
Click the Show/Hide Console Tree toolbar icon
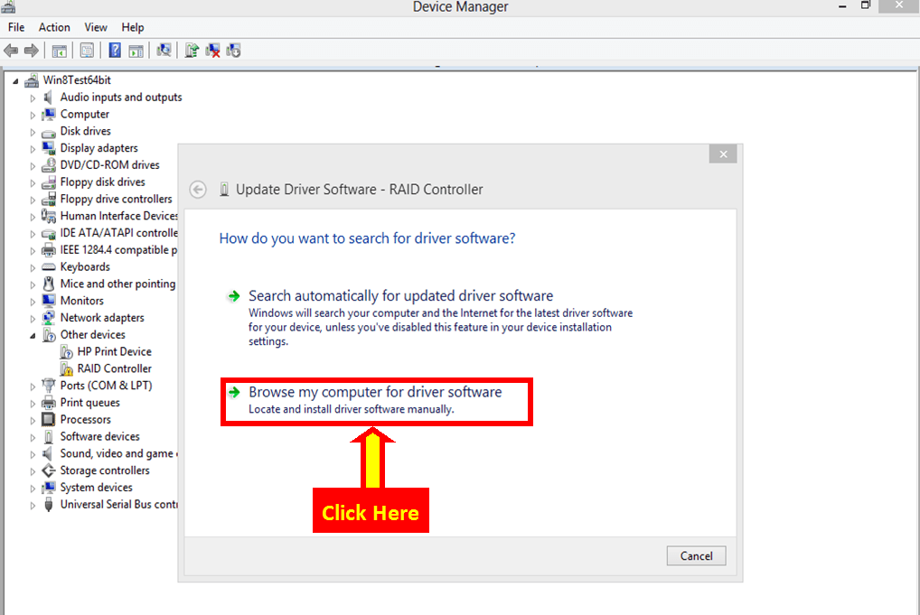coord(59,51)
